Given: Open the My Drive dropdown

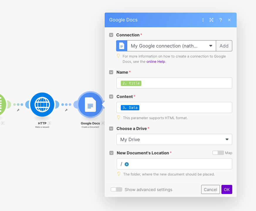Looking at the screenshot, I should click(174, 139).
